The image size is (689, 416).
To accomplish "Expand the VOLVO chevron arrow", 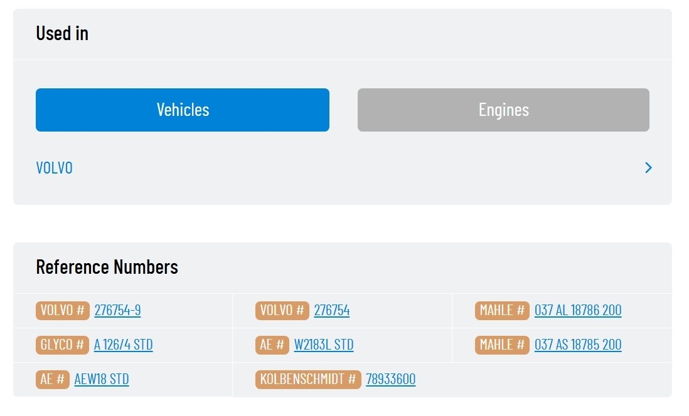I will [x=648, y=168].
